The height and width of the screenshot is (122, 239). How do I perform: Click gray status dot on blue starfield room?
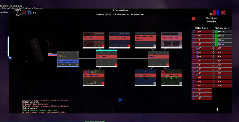(x=154, y=83)
